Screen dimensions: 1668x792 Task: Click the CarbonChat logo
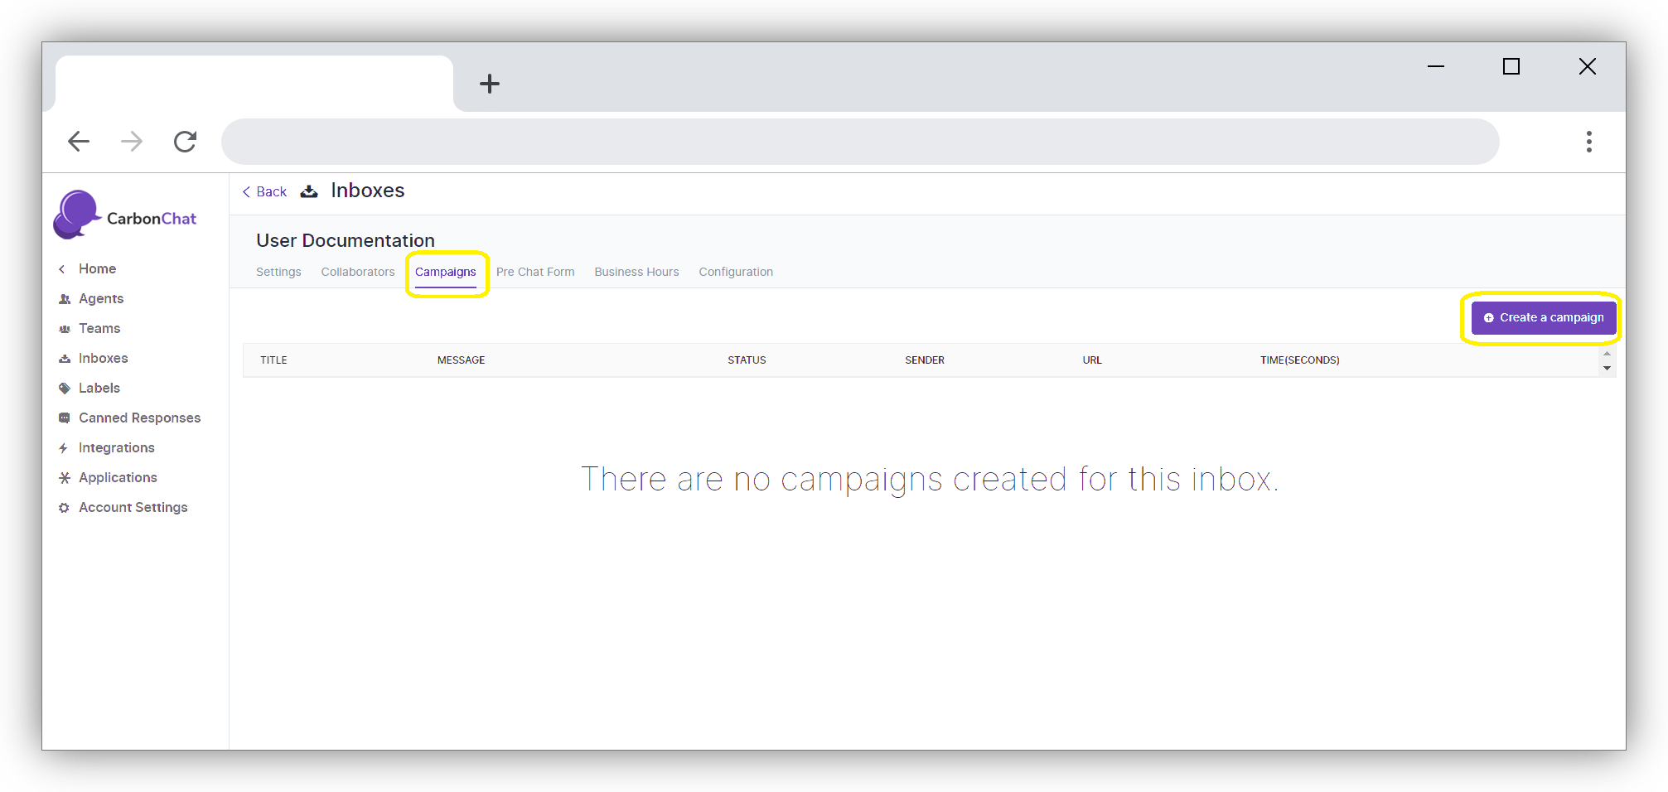click(x=126, y=216)
